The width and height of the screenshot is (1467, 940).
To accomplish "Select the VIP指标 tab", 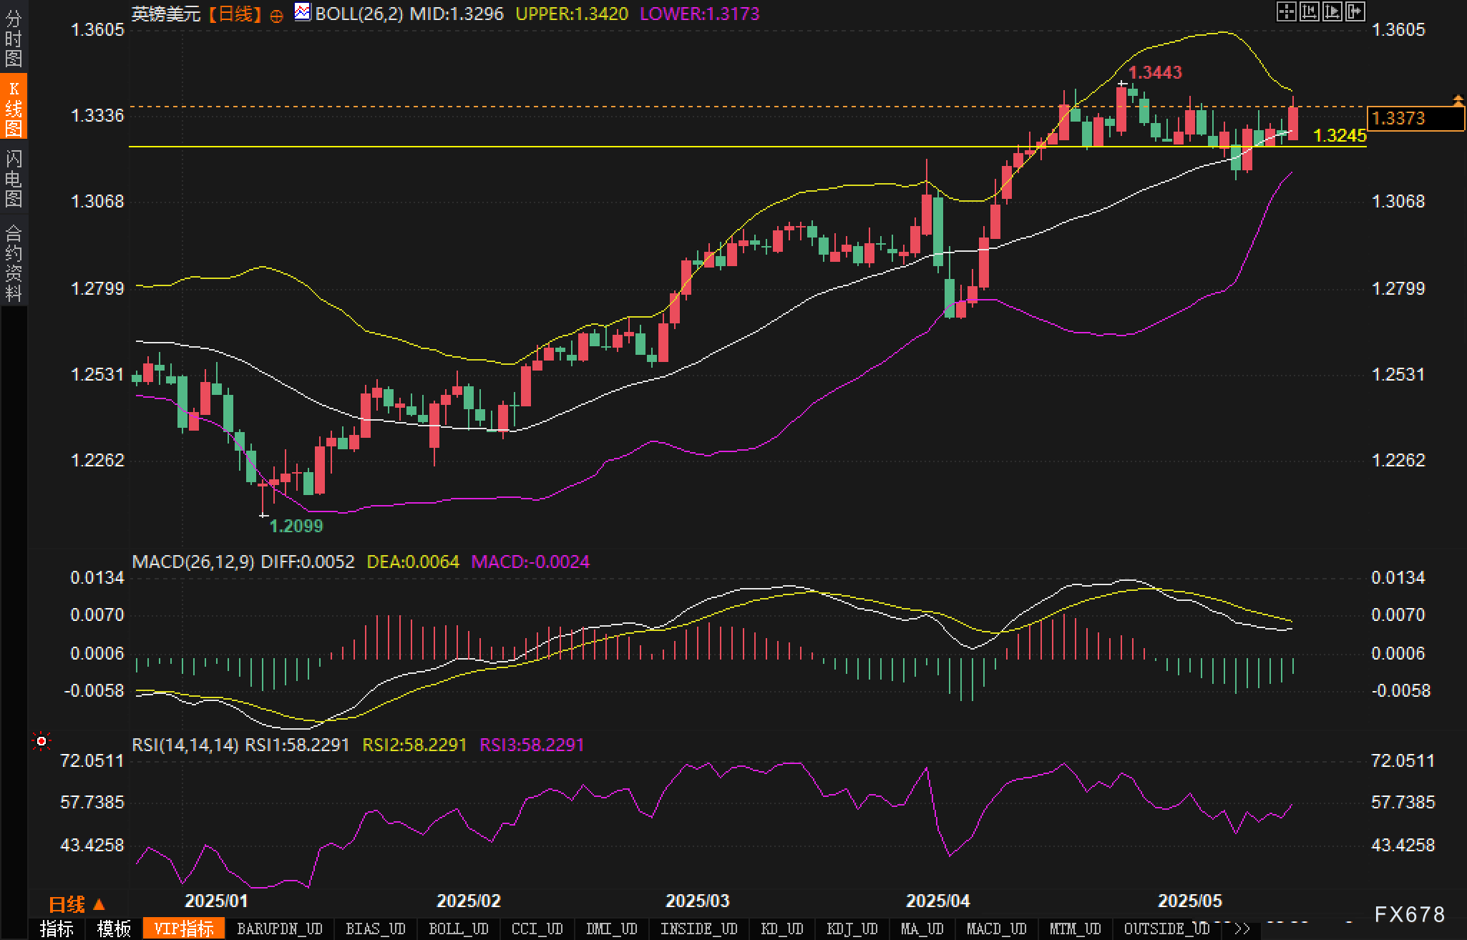I will [x=184, y=929].
